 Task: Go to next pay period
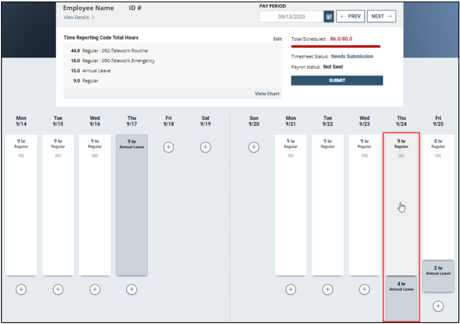[382, 16]
